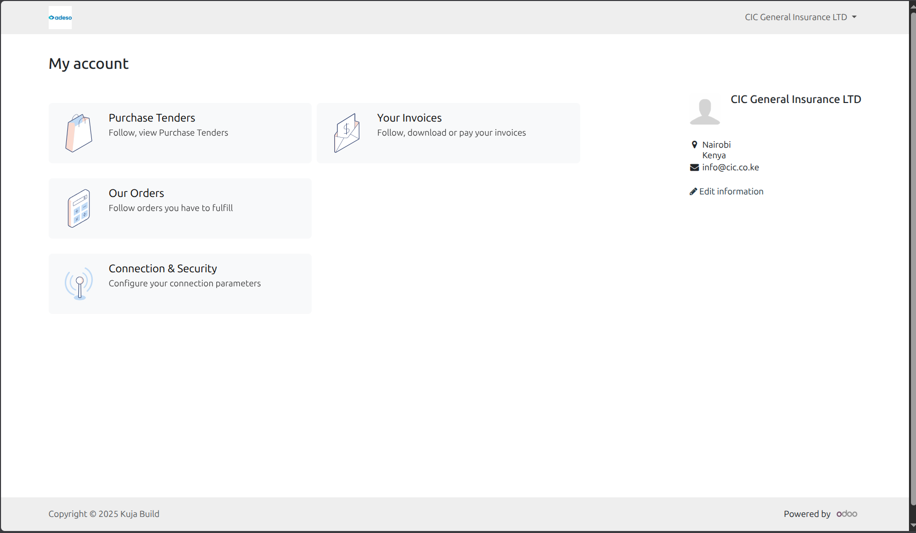This screenshot has width=916, height=533.
Task: Click the Odoo logo in the footer
Action: coord(847,513)
